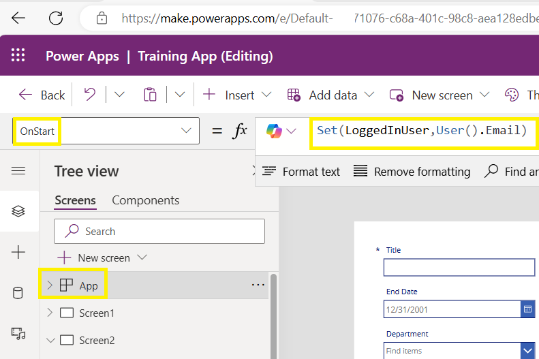Open the Insert menu

click(237, 95)
